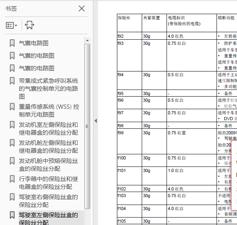The height and width of the screenshot is (225, 237).
Task: Click fuse cell f103 in the table
Action: [x=130, y=198]
